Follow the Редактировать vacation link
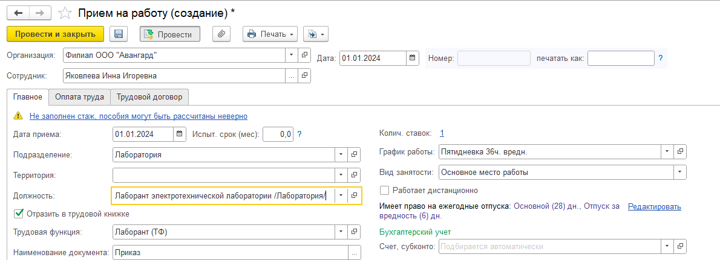This screenshot has height=260, width=720. pos(654,206)
